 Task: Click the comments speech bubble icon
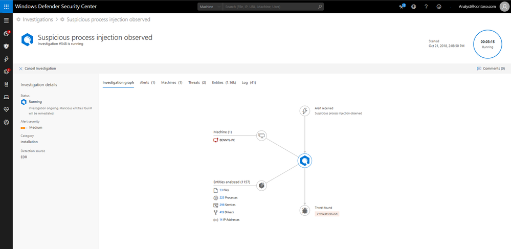(x=479, y=69)
